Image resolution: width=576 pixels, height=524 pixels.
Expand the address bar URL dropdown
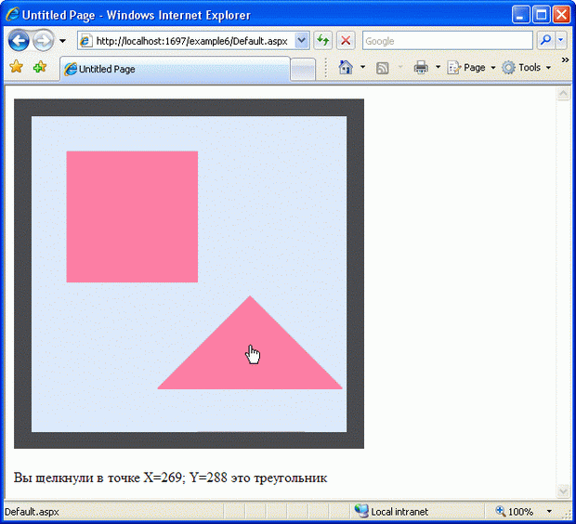pos(301,41)
